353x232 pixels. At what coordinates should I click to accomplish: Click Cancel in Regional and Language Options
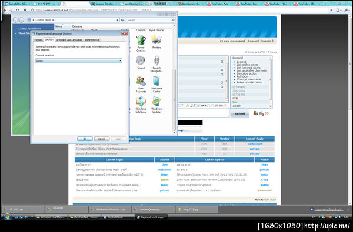coord(102,139)
